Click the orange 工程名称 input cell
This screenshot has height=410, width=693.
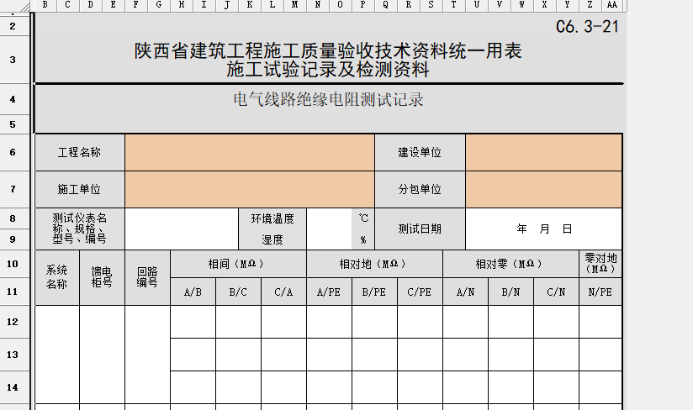[249, 152]
